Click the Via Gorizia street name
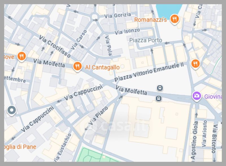Screen dimensions: 226x166 pos(118,15)
